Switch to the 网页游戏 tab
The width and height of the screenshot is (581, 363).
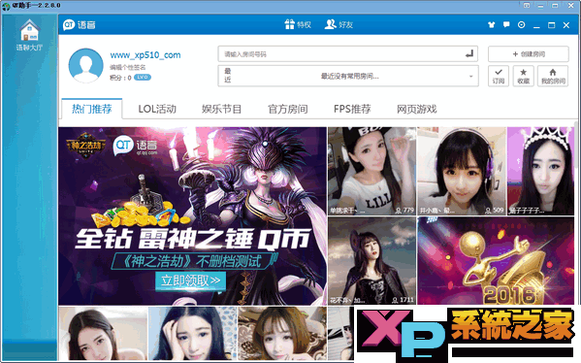pyautogui.click(x=416, y=109)
